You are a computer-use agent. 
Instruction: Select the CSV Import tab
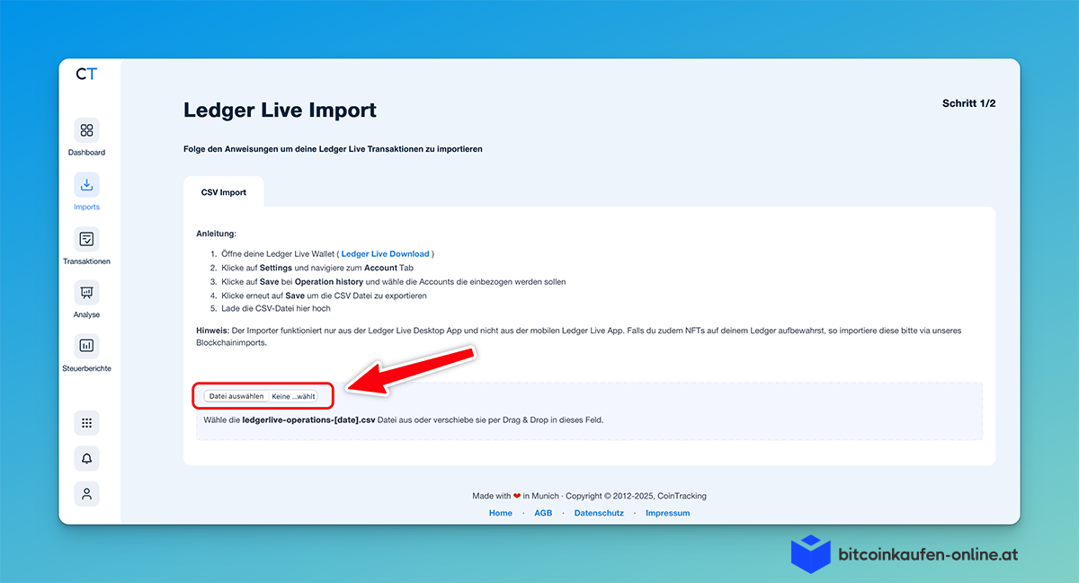tap(223, 192)
